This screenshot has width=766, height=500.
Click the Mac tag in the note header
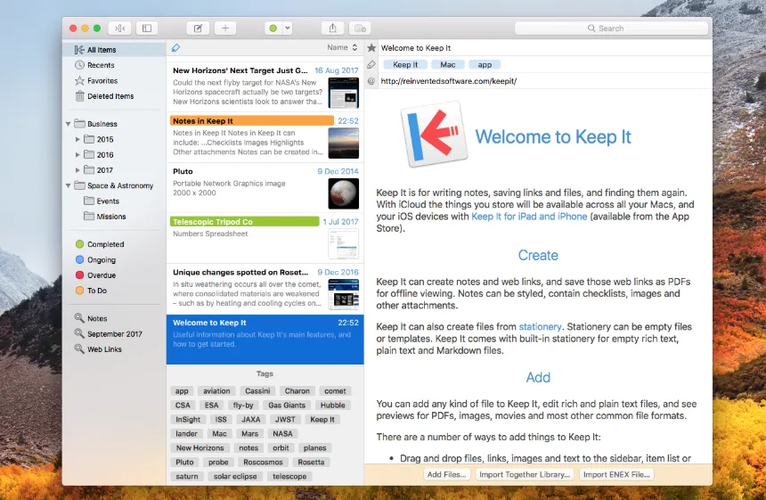point(448,64)
